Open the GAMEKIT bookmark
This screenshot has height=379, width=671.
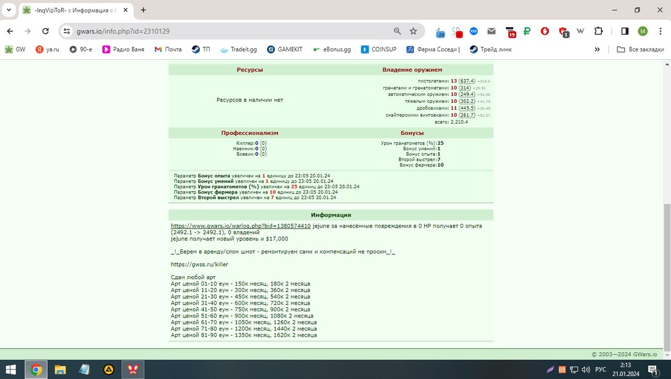(x=285, y=49)
